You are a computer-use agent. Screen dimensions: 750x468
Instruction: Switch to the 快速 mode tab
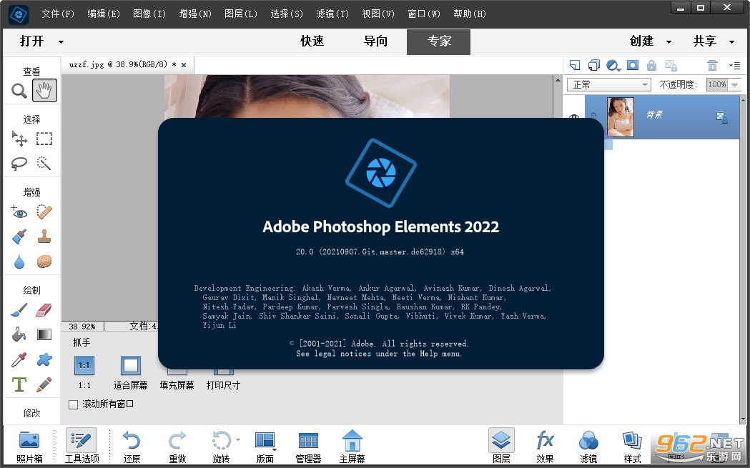pos(312,41)
